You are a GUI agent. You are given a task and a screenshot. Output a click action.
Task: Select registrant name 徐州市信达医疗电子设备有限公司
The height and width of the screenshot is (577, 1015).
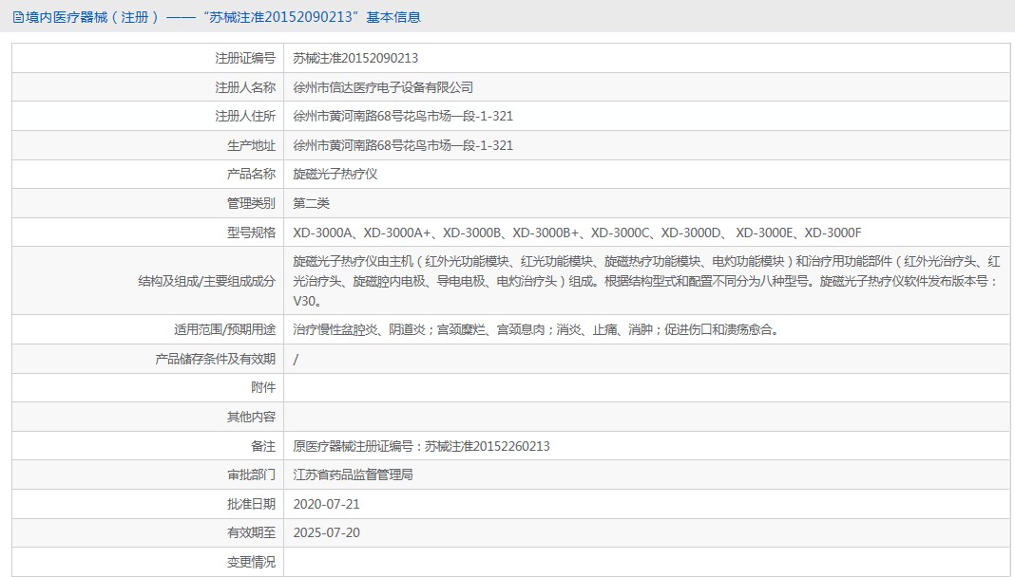383,87
